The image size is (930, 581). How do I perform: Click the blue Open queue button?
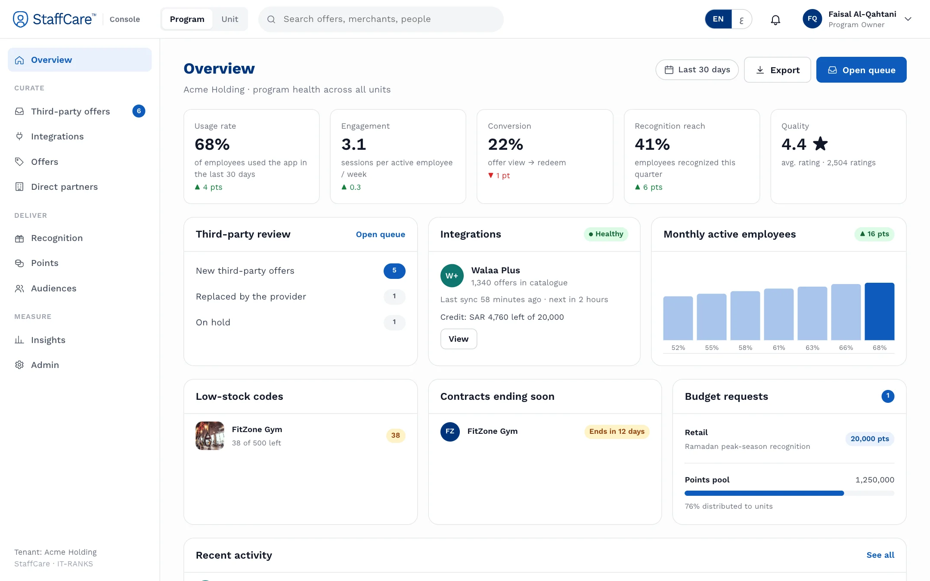coord(862,70)
